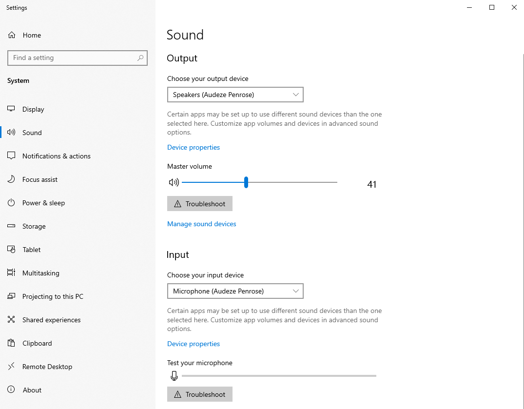Click the Shared experiences icon
Viewport: 524px width, 409px height.
(x=11, y=319)
